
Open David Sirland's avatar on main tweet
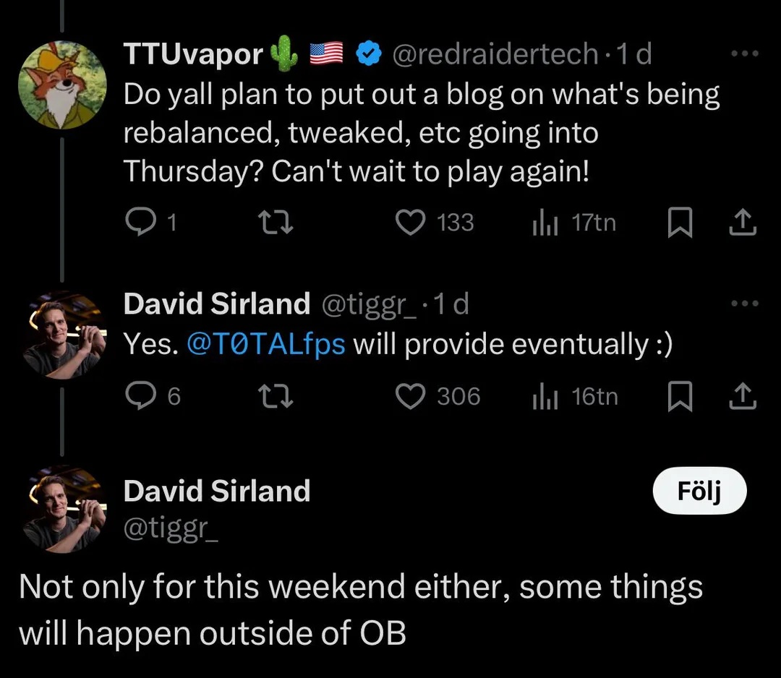click(62, 510)
